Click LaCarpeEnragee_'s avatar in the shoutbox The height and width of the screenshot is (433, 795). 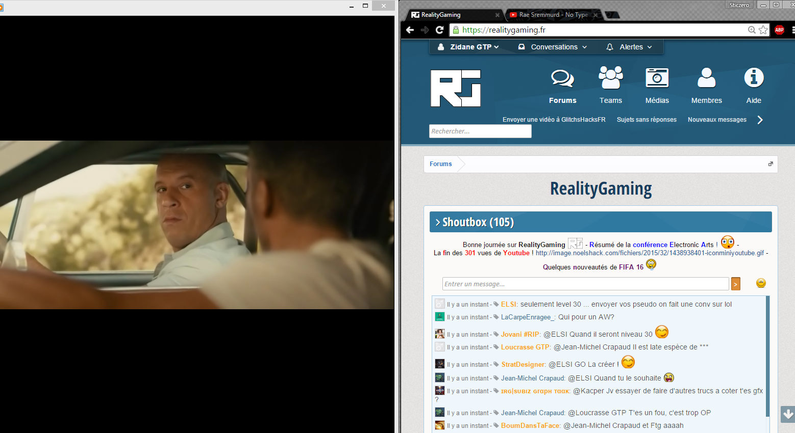(x=440, y=316)
